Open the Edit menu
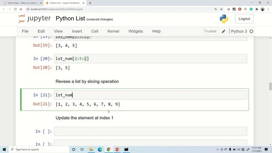This screenshot has height=153, width=272. point(41,31)
